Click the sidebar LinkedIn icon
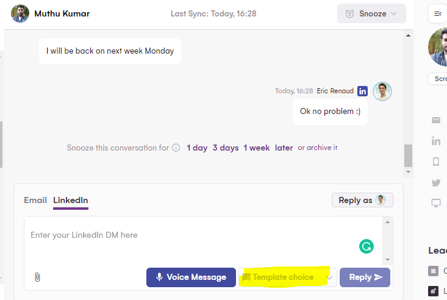This screenshot has width=447, height=300. coord(436,141)
